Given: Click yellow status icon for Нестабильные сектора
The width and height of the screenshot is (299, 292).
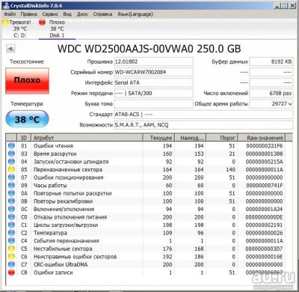Looking at the screenshot, I should 11,249.
